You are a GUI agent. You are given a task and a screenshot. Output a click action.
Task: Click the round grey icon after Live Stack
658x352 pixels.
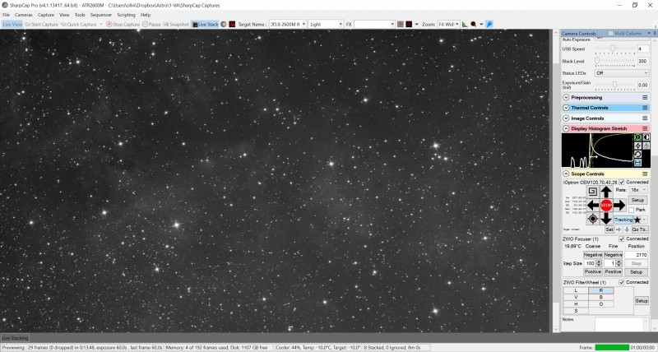[x=224, y=25]
